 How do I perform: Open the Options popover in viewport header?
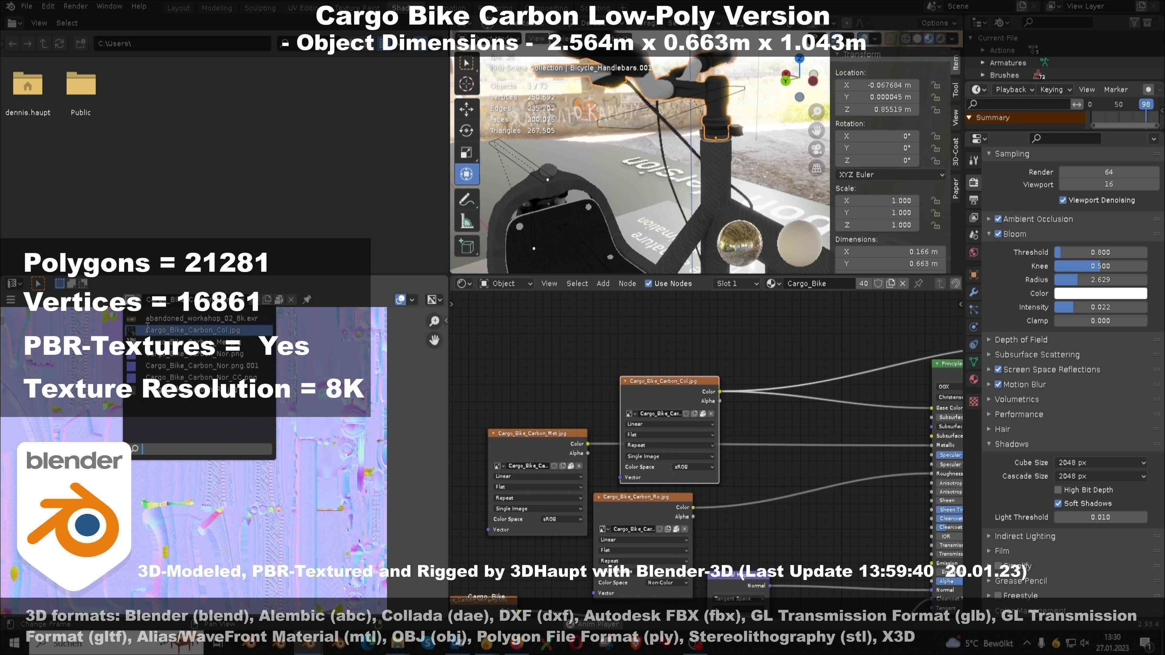tap(939, 23)
